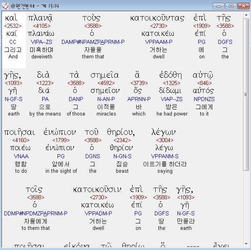The image size is (251, 250).
Task: Click Strong's number <2342>
Action: click(122, 140)
